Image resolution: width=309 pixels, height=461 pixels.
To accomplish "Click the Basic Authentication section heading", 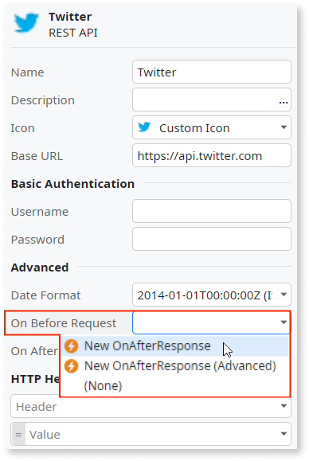I will pyautogui.click(x=73, y=184).
